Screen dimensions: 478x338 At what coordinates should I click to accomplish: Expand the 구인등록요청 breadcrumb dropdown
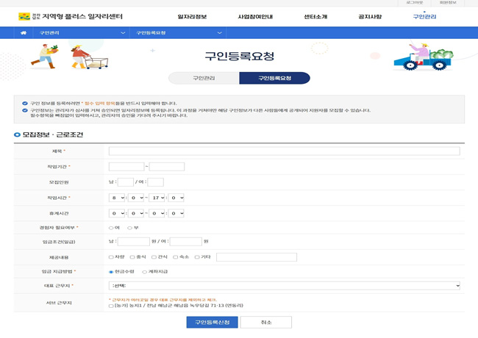(x=179, y=32)
